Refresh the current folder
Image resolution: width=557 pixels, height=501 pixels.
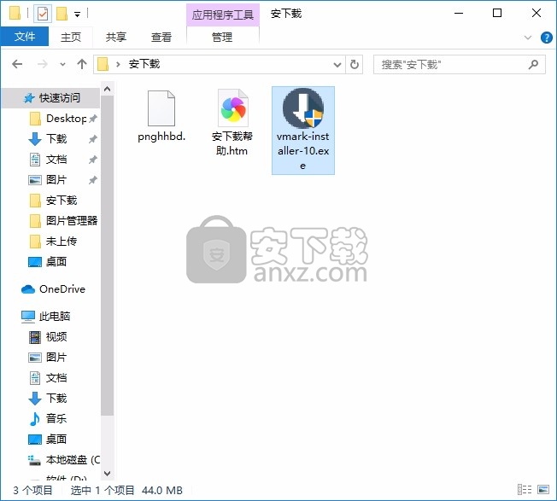tap(355, 65)
